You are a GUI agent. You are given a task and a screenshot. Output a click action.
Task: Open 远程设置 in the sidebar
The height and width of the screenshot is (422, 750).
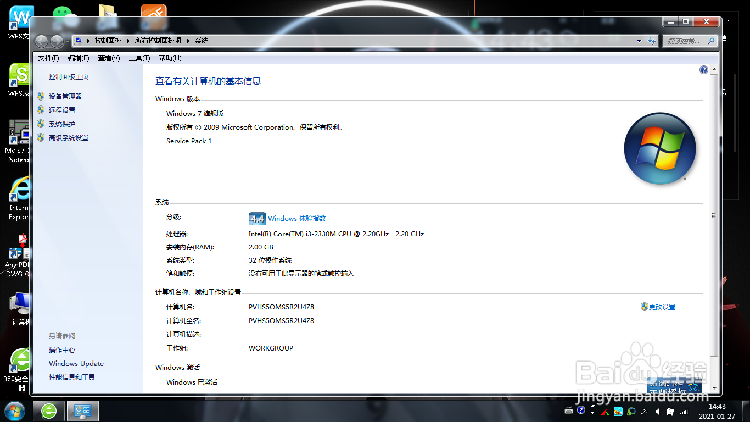tap(62, 110)
